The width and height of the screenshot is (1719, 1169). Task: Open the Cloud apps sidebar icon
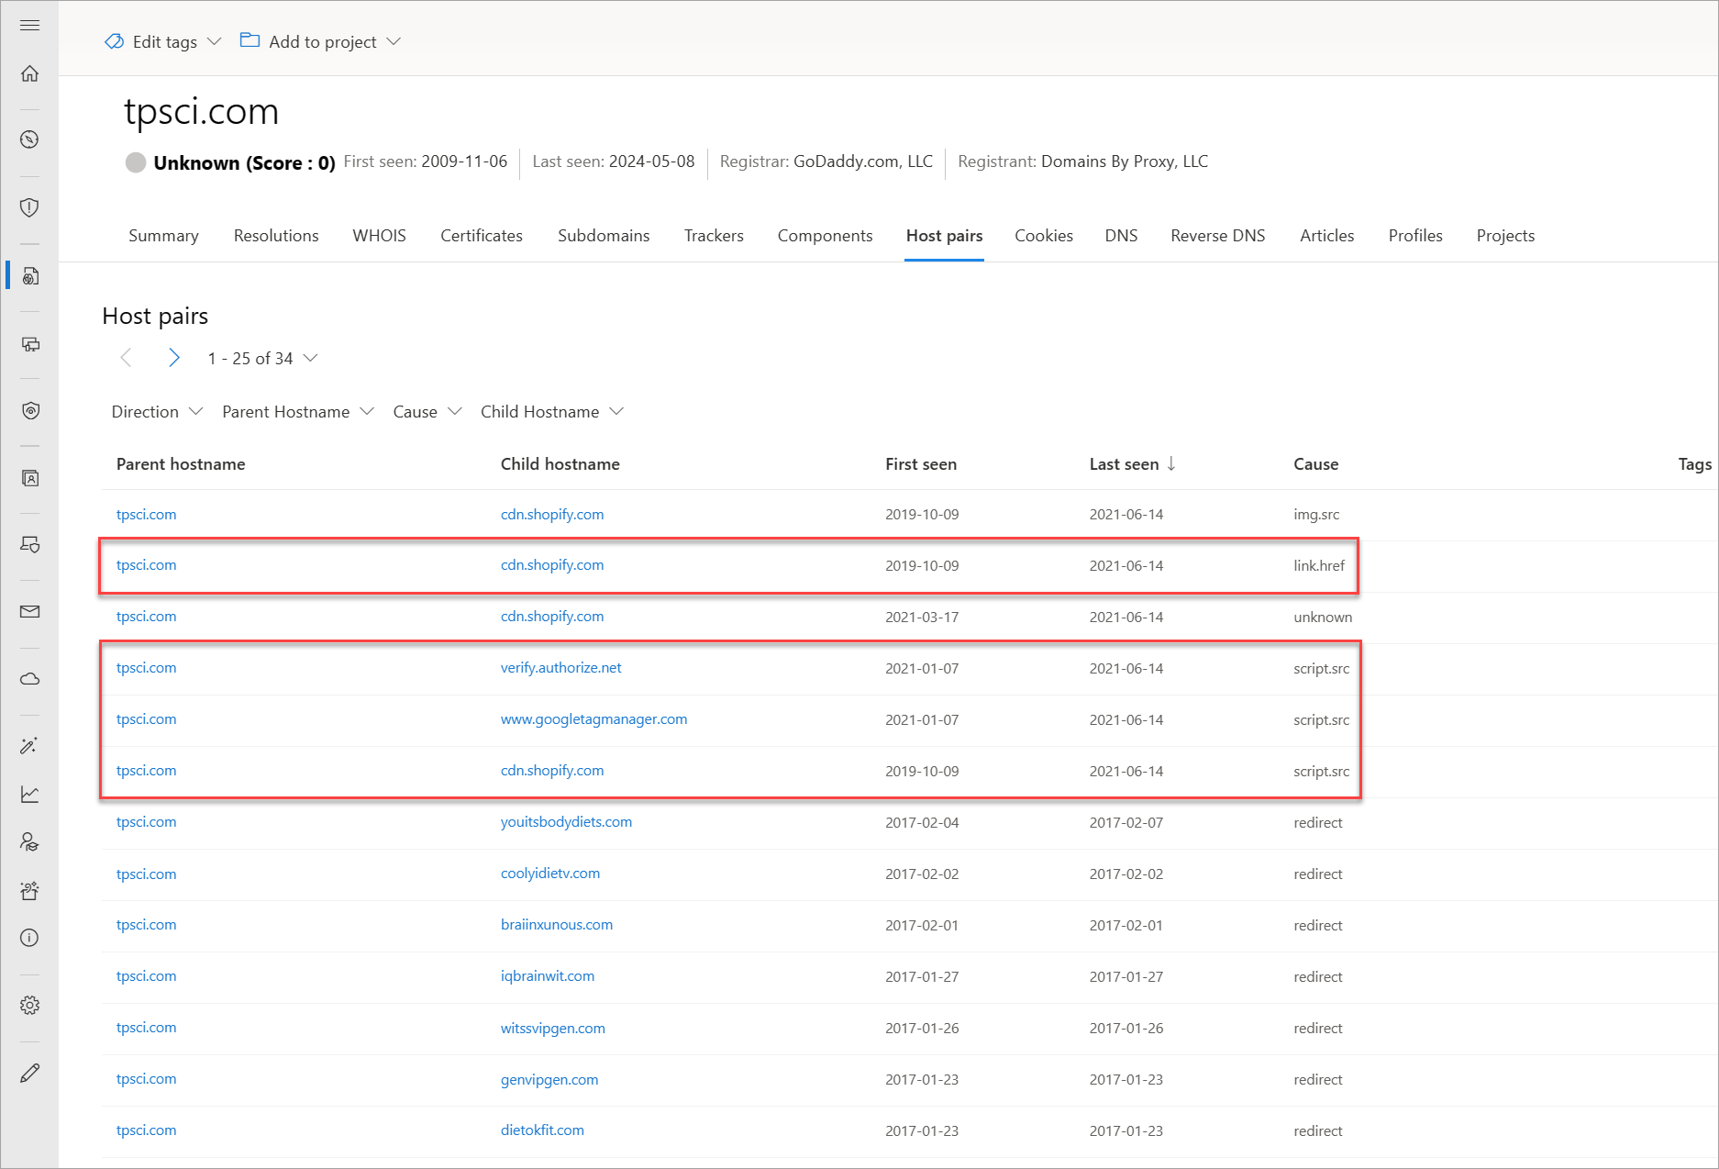pos(29,679)
